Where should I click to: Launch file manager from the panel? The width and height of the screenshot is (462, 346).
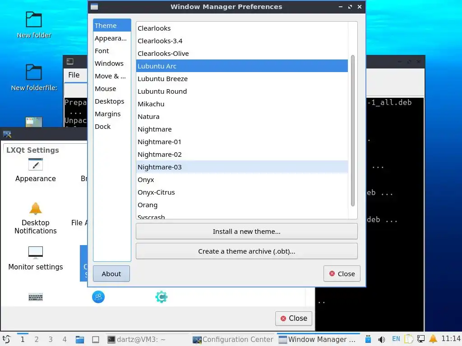[80, 340]
